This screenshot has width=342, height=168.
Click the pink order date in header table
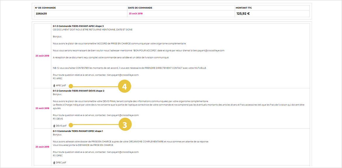click(136, 14)
